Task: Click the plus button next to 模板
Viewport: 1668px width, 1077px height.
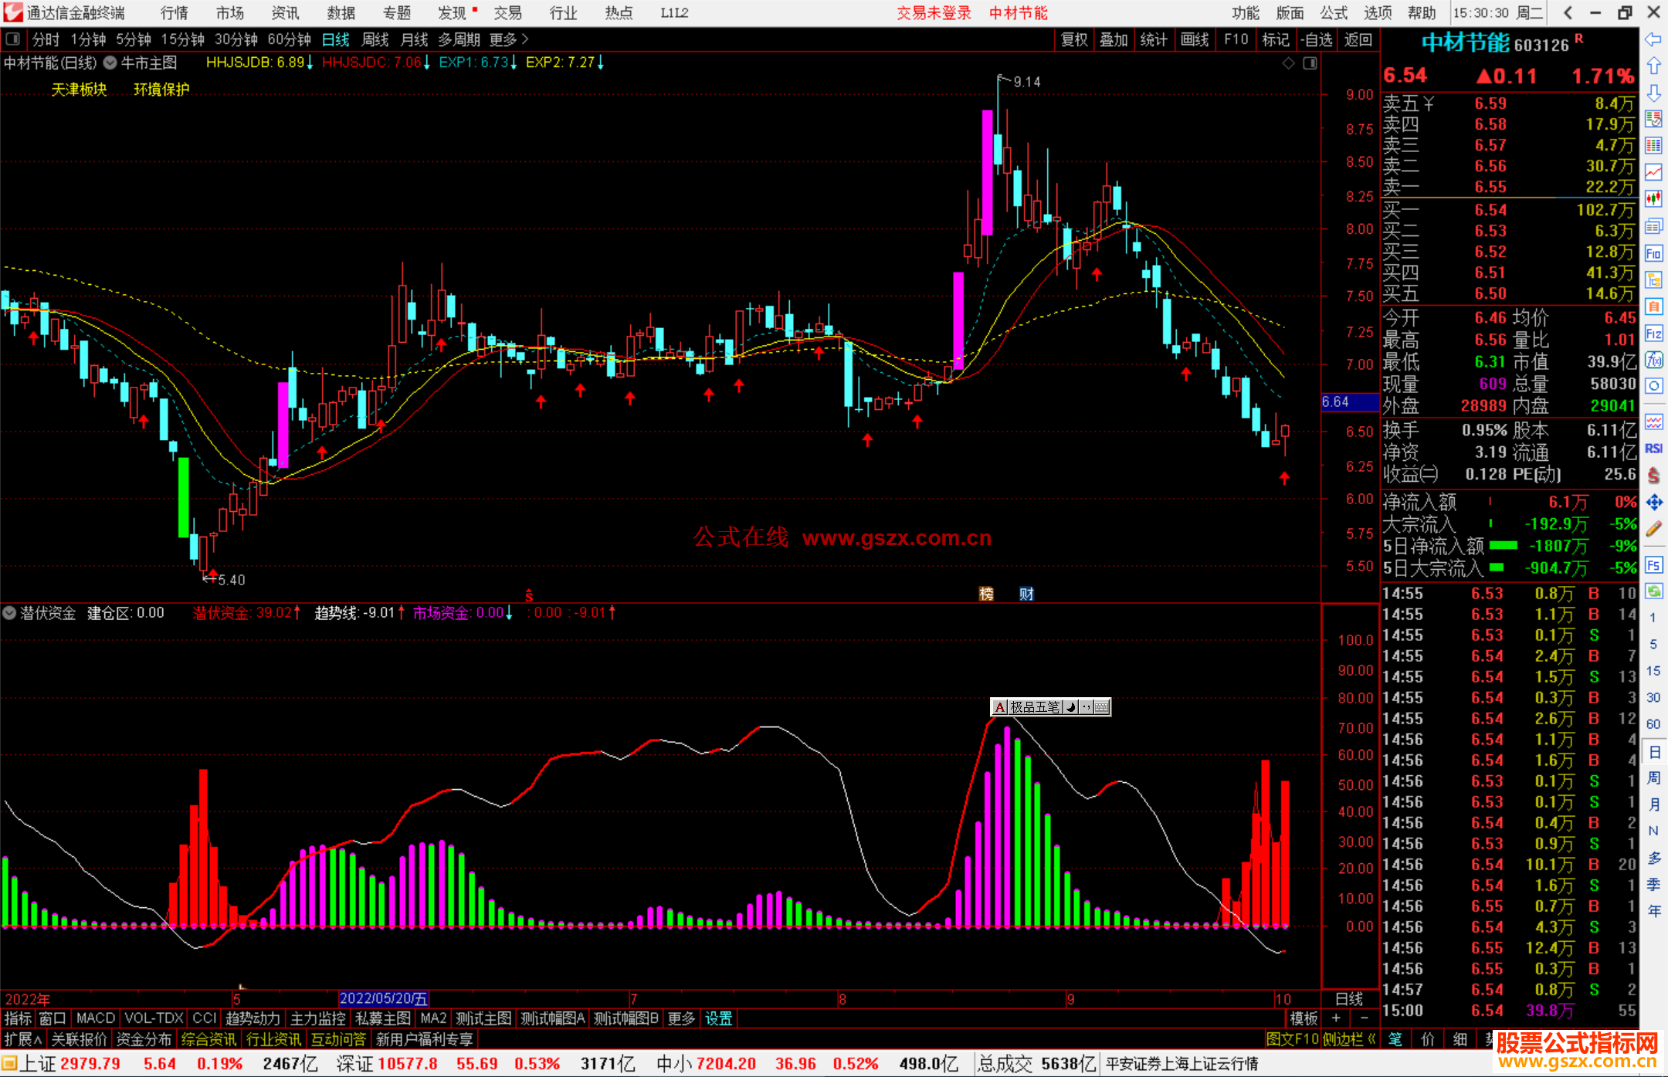Action: [x=1336, y=1018]
